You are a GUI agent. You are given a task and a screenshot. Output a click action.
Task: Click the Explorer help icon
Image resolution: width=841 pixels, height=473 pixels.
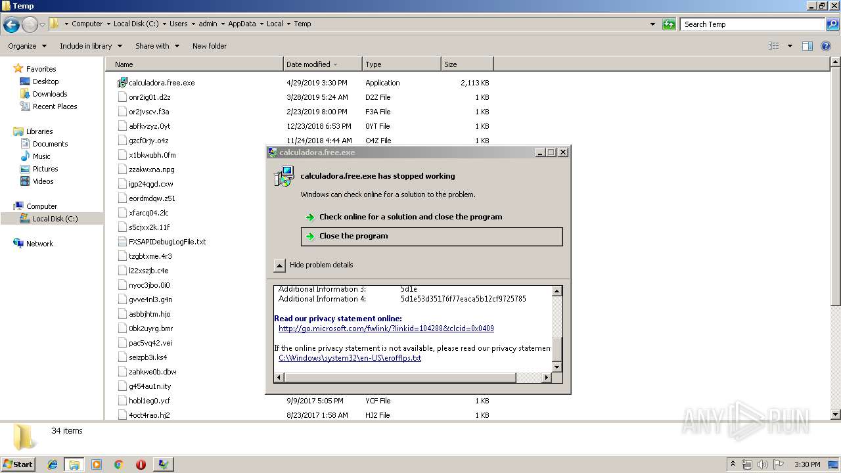tap(827, 46)
